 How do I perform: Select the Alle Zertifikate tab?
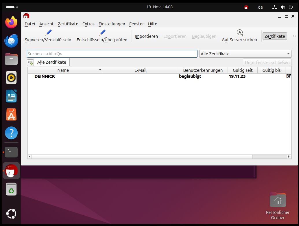(x=52, y=62)
